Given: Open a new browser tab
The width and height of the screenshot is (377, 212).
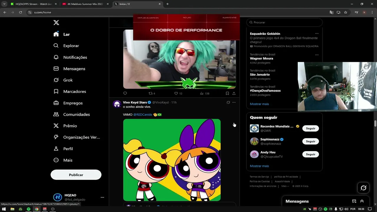Looking at the screenshot, I should (x=167, y=4).
